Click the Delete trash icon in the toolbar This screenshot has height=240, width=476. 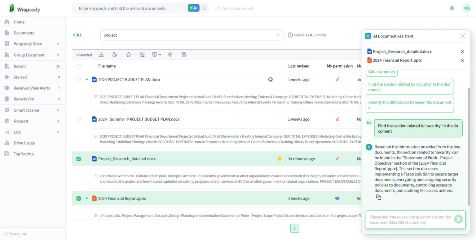pyautogui.click(x=183, y=55)
